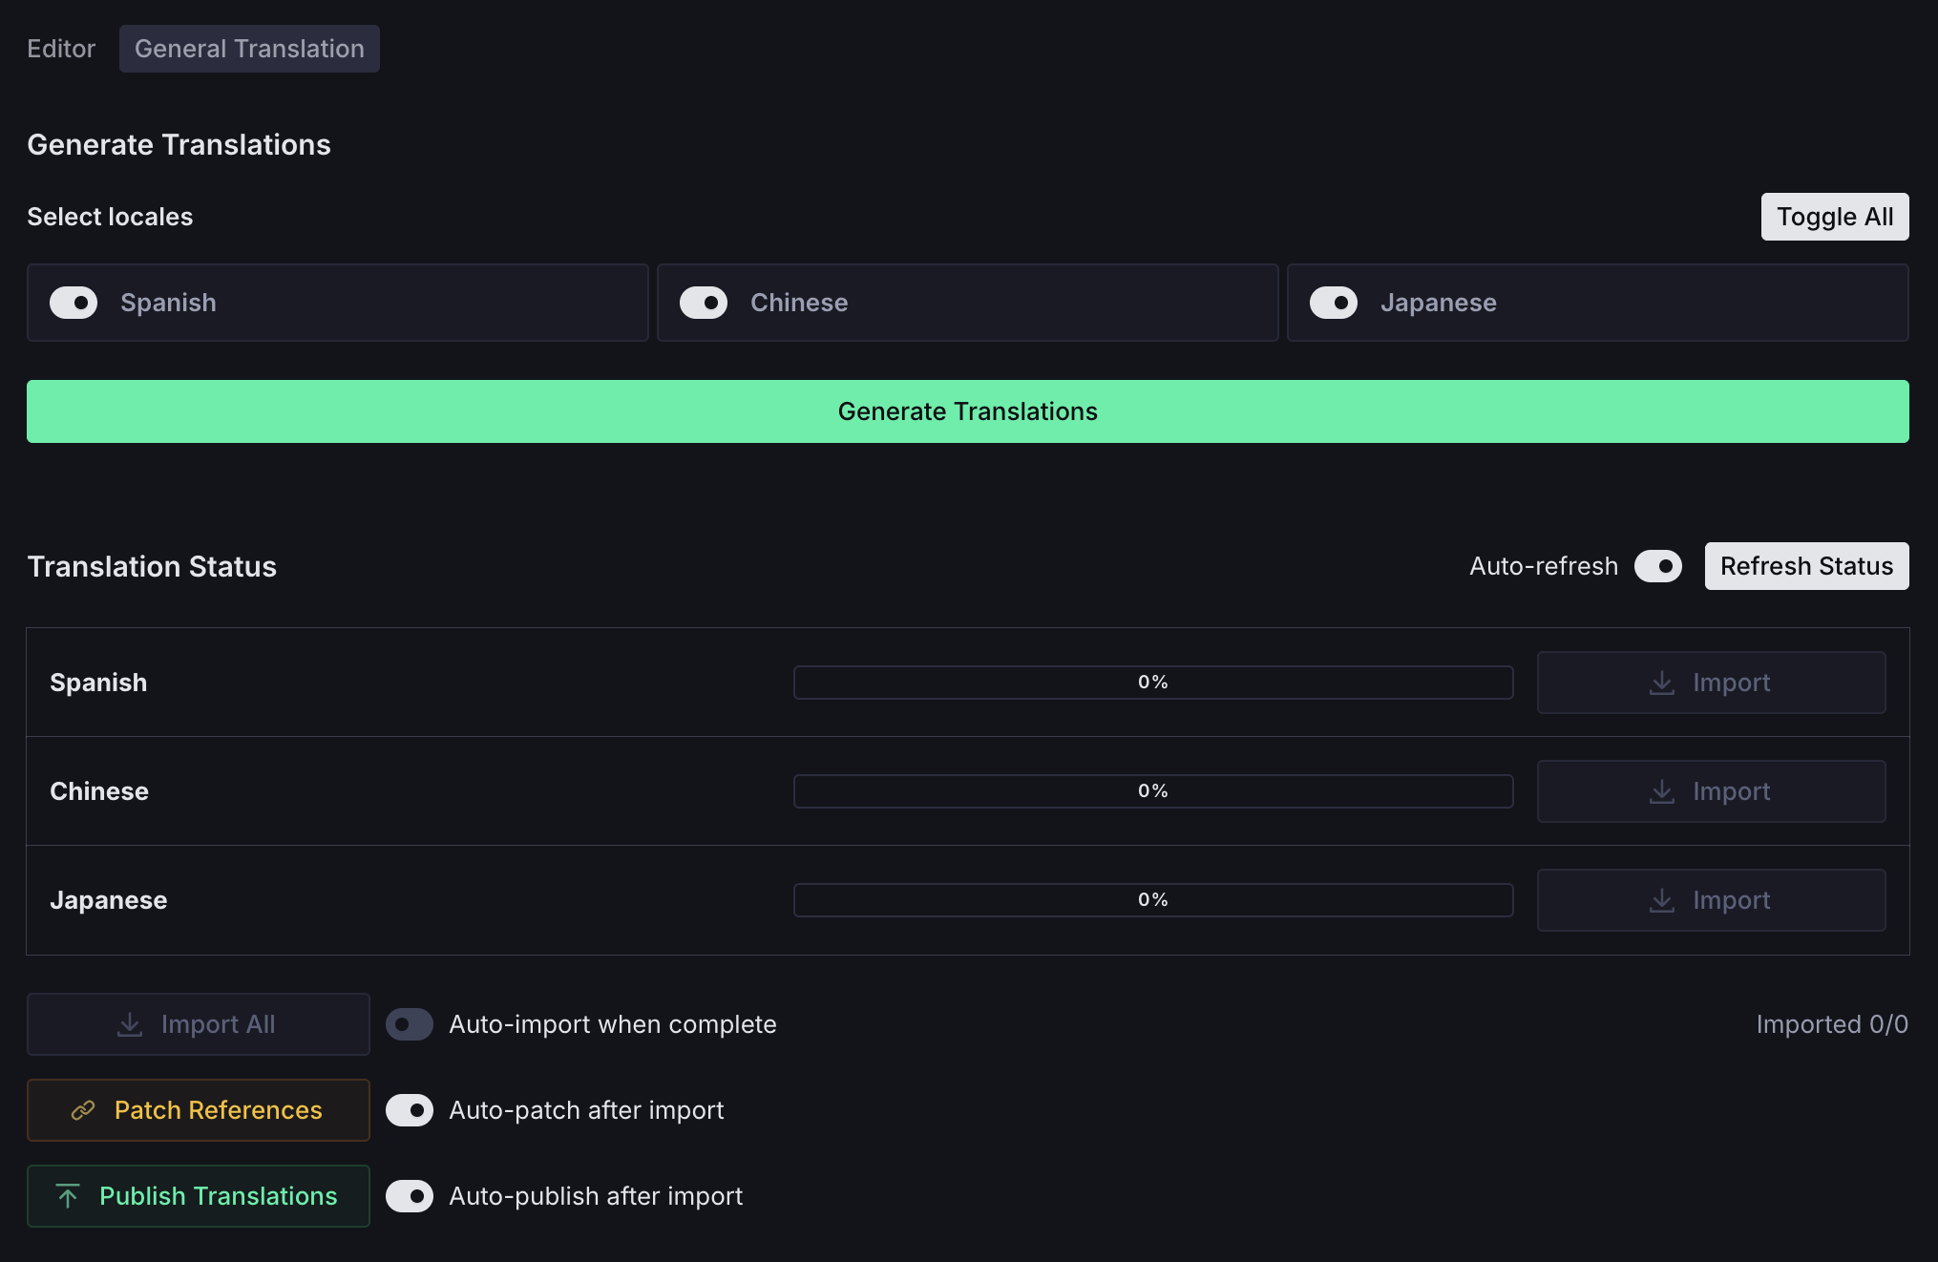Click the Publish Translations upload arrow icon
1938x1262 pixels.
click(x=68, y=1196)
